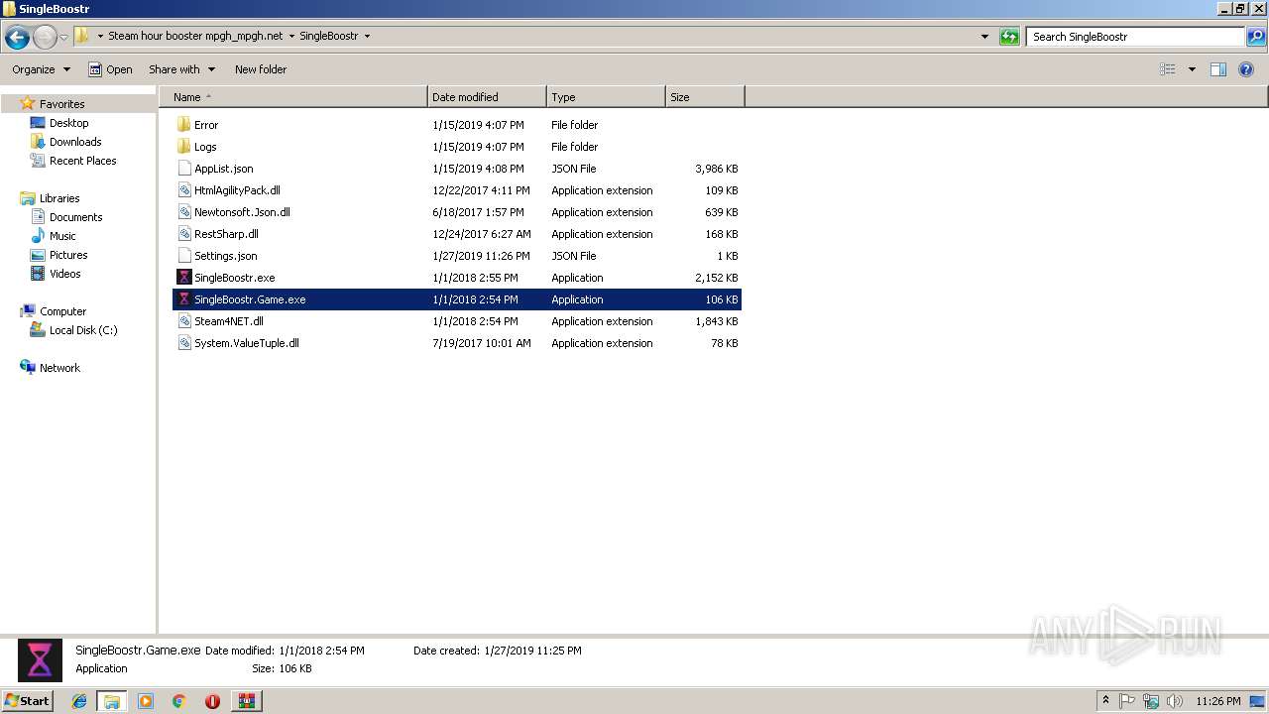
Task: Click the Back navigation arrow
Action: 17,38
